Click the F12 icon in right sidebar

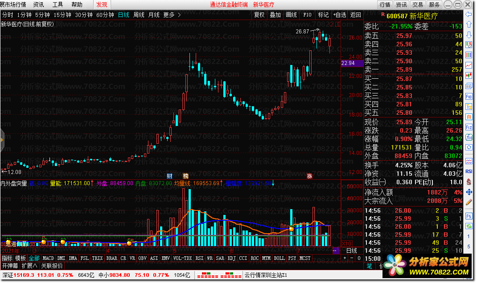(x=469, y=127)
